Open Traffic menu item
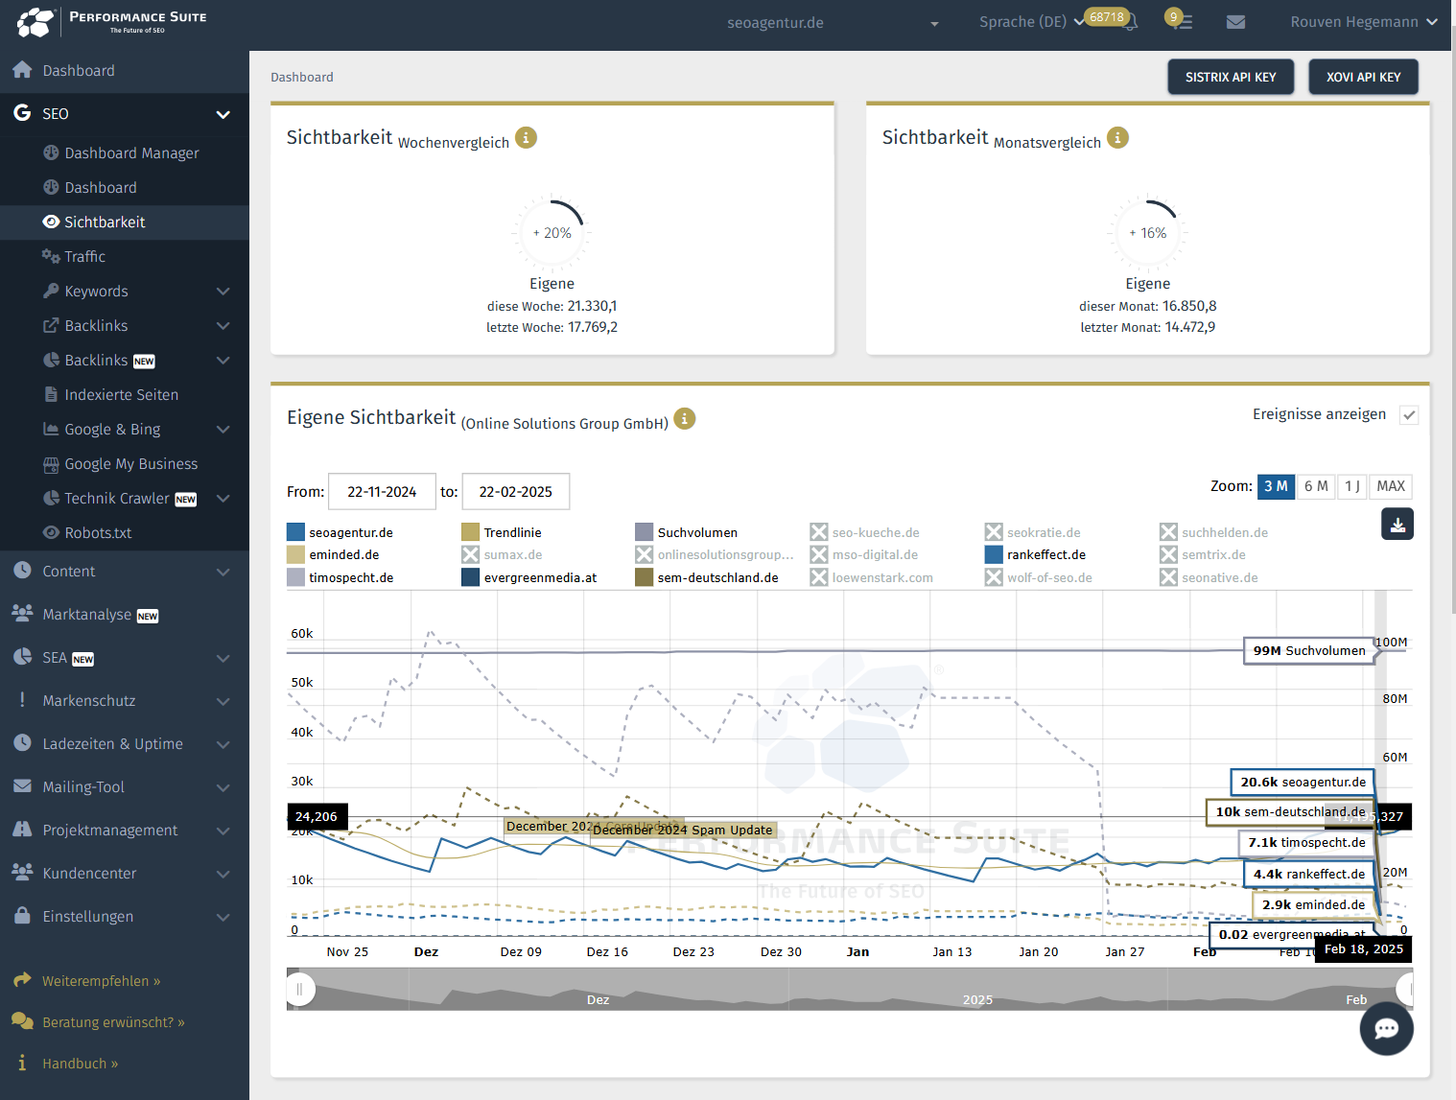This screenshot has height=1100, width=1456. [125, 257]
